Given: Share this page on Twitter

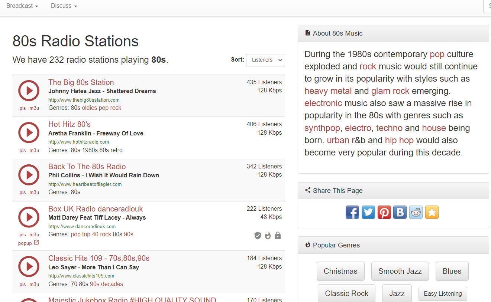Looking at the screenshot, I should tap(368, 212).
